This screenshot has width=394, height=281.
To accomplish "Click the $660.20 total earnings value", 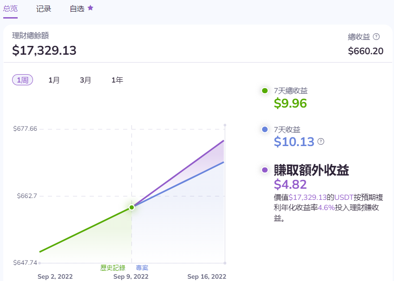I will [366, 51].
